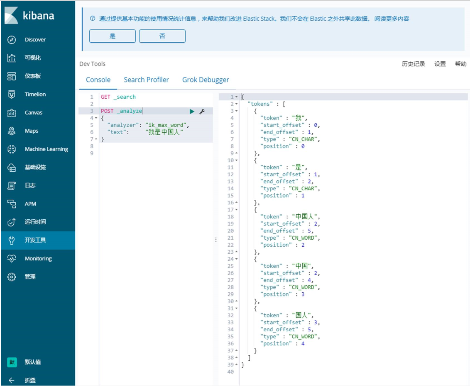Screen dimensions: 470x386
Task: Run the _analyze request with the green play icon
Action: click(192, 111)
